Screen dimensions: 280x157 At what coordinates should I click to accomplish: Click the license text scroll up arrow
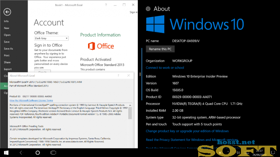[130, 105]
